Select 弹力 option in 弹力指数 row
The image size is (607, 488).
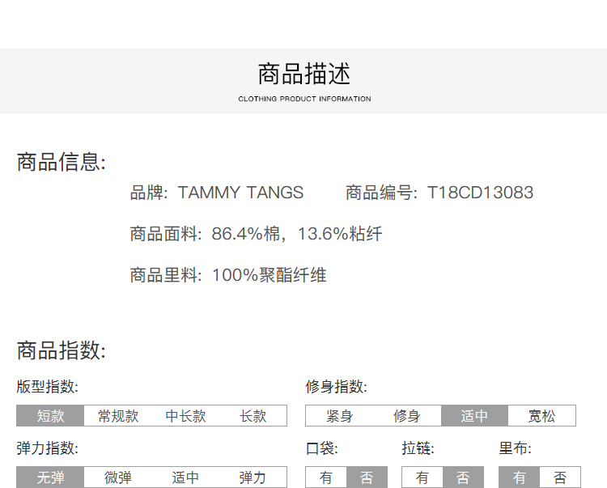click(253, 477)
